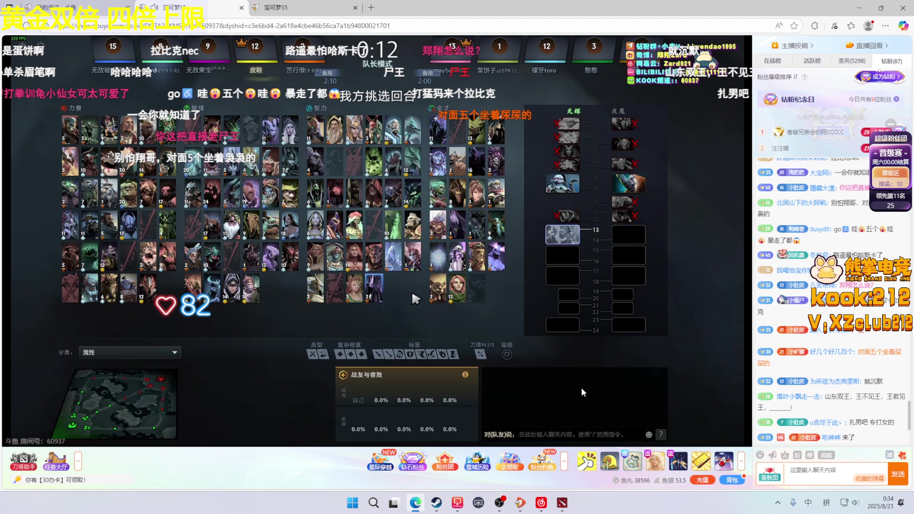914x514 pixels.
Task: Click the 高能 chat option
Action: point(826,455)
